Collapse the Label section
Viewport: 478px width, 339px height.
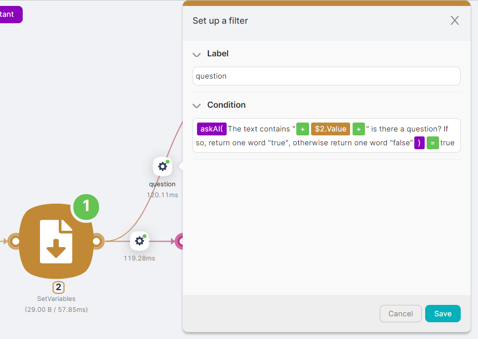197,54
